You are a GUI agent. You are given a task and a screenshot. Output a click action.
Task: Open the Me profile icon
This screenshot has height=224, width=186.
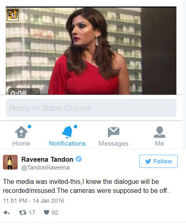tap(159, 132)
